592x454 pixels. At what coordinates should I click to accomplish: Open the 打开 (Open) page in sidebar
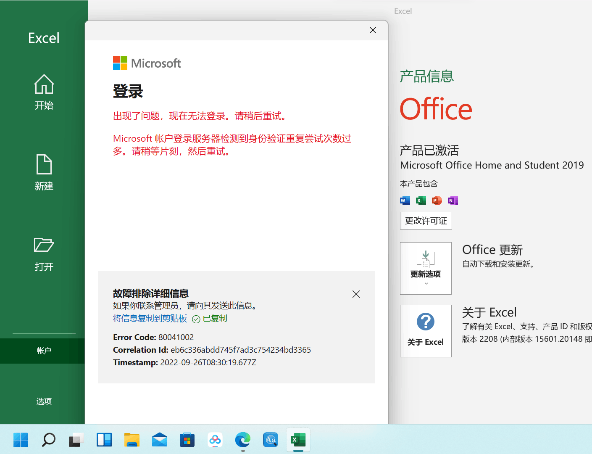point(44,254)
